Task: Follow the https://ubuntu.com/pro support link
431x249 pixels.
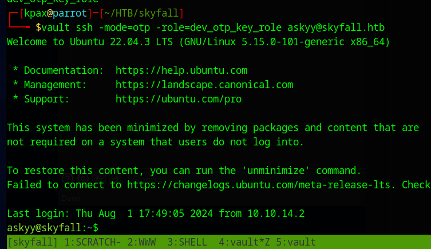Action: [x=179, y=99]
